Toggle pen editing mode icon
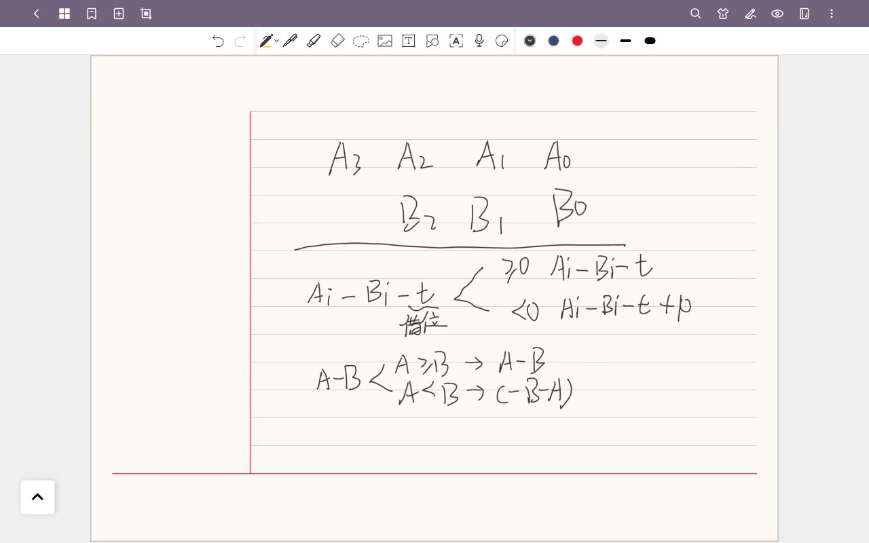This screenshot has height=543, width=869. [x=750, y=14]
